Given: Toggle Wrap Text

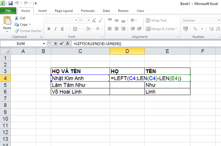Looking at the screenshot, I should [156, 21].
